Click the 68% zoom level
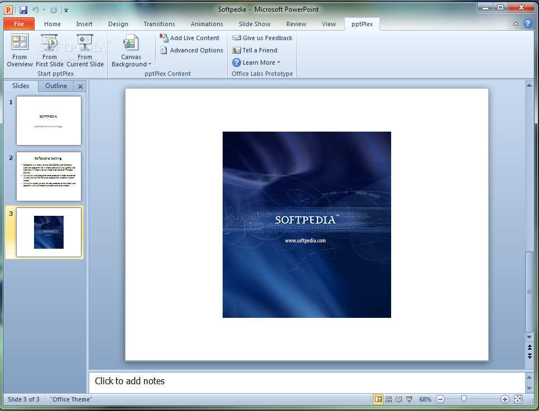 425,399
